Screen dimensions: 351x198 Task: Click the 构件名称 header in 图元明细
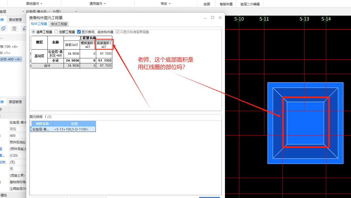point(42,124)
